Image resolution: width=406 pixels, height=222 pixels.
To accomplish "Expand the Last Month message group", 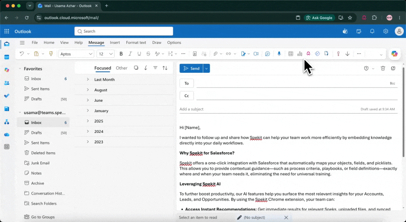I will pos(88,79).
